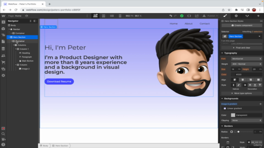The height and width of the screenshot is (148, 264).
Task: Select Body in the Navigator
Action: (x=13, y=25)
